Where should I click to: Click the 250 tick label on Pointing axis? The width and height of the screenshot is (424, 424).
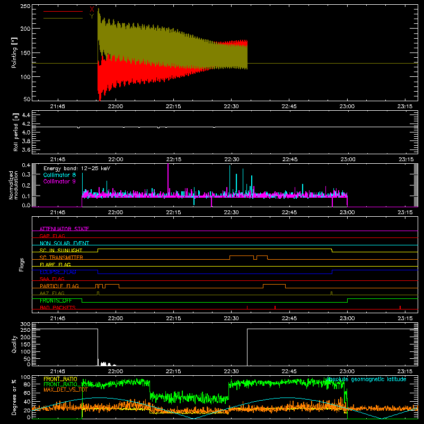coord(25,6)
